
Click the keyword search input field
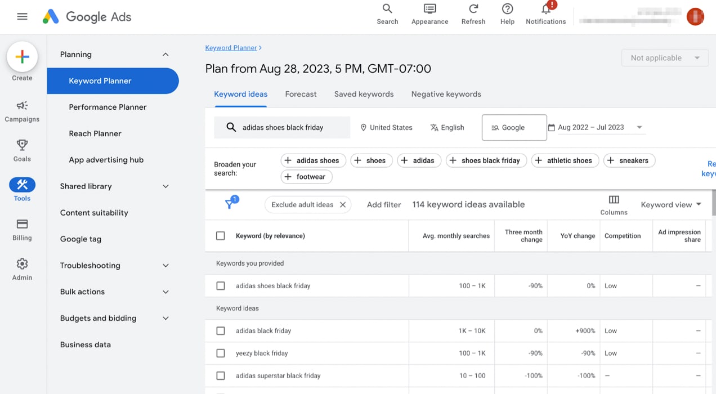[x=282, y=128]
